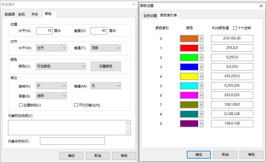This screenshot has width=266, height=163.
Task: Click the 设置颜色 button
Action: 106,66
